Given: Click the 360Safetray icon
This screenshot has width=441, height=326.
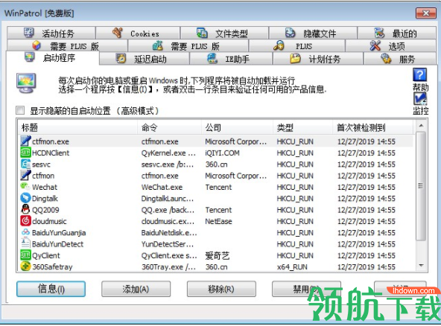Looking at the screenshot, I should 25,266.
